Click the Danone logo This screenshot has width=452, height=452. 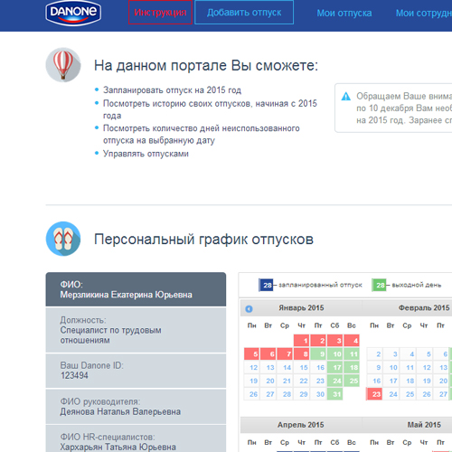[73, 13]
